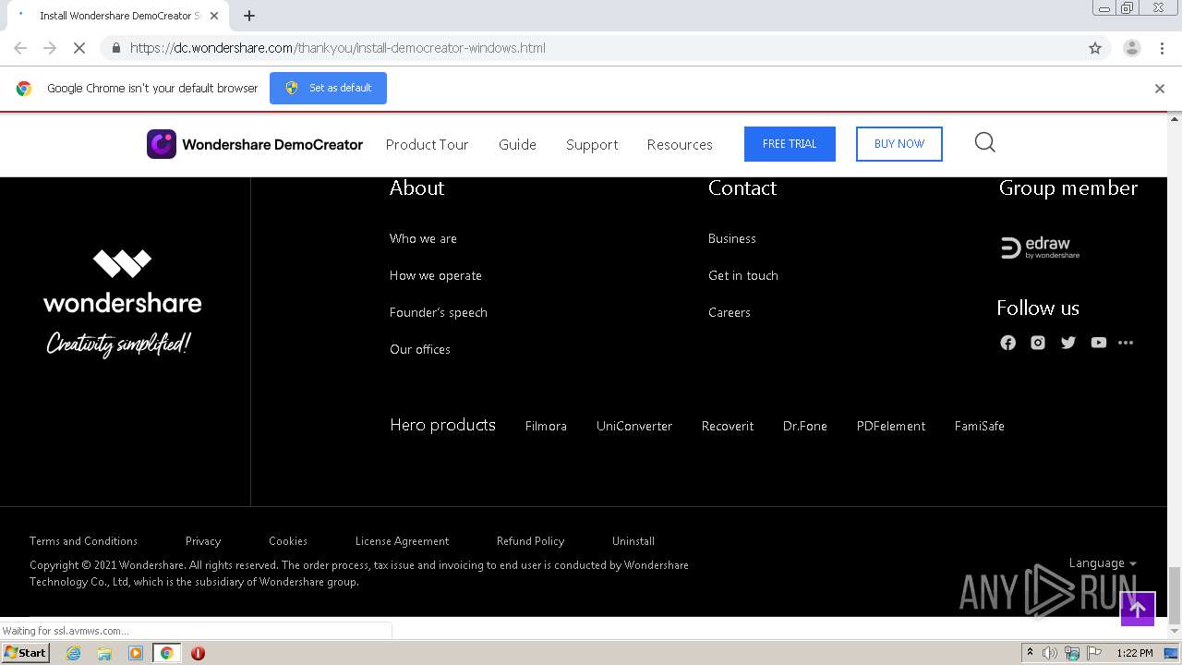This screenshot has width=1182, height=665.
Task: Click the volume speaker tray icon
Action: (x=1050, y=653)
